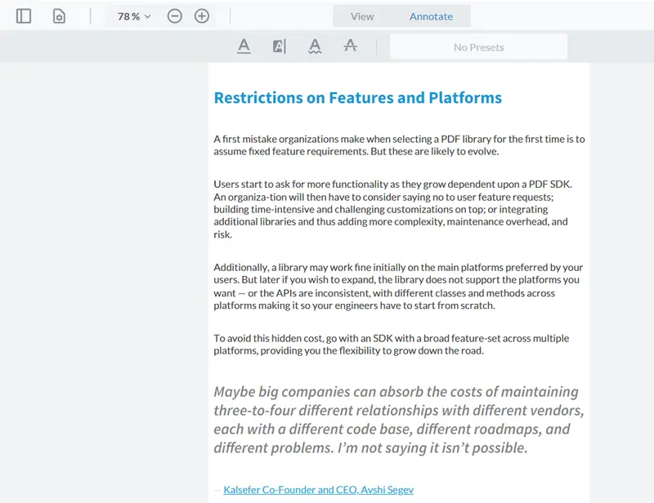The image size is (654, 503).
Task: Click the paragraph starting 'Users start to ask'
Action: point(392,209)
